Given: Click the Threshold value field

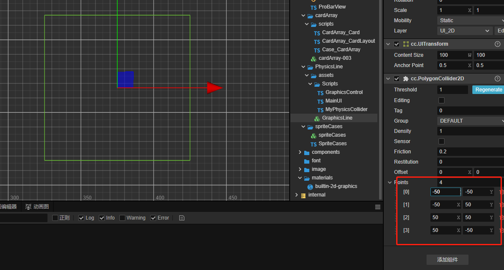Looking at the screenshot, I should pyautogui.click(x=453, y=90).
